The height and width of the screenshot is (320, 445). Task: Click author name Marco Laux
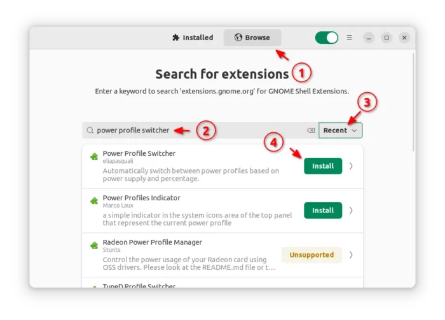[x=118, y=205]
